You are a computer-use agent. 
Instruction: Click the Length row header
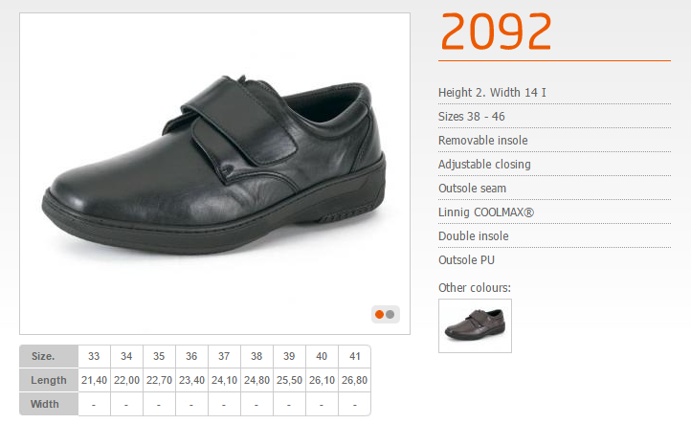(49, 380)
